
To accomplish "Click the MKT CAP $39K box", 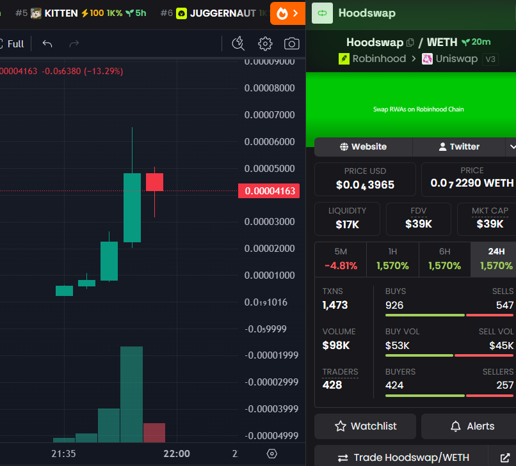I will pyautogui.click(x=487, y=219).
